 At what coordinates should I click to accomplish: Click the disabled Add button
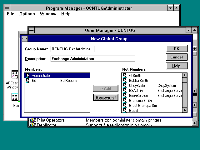point(106,88)
